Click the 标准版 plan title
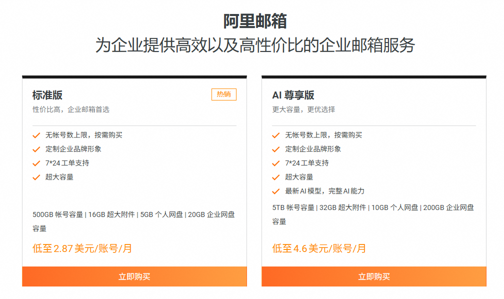 (47, 95)
